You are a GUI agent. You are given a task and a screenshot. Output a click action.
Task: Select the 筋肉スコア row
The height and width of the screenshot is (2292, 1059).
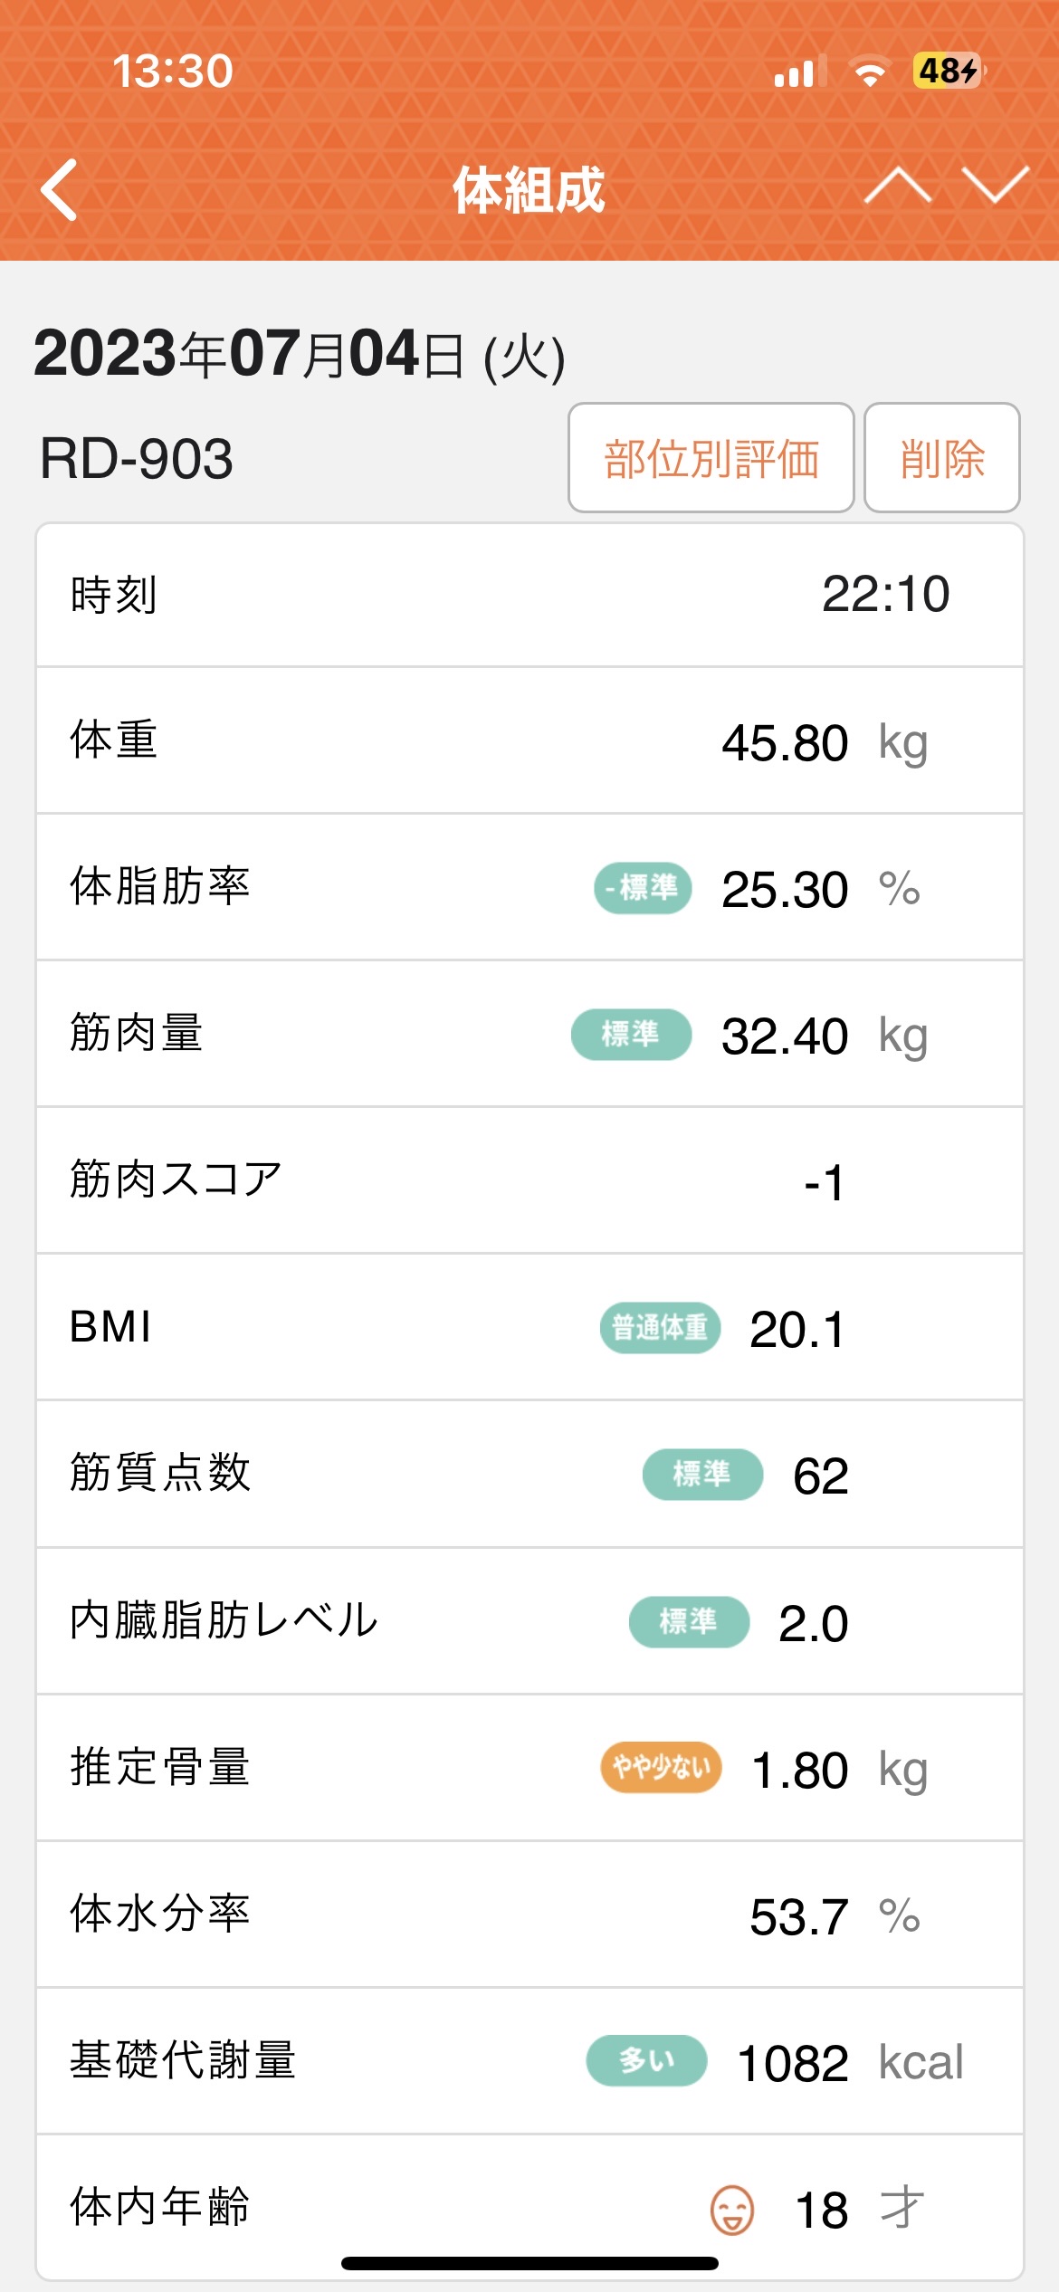click(x=529, y=1181)
